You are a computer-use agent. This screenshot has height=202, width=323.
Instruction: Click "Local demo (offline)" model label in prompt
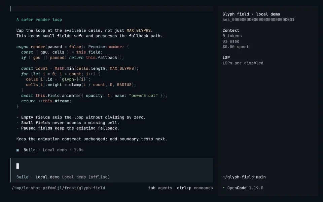pos(86,177)
